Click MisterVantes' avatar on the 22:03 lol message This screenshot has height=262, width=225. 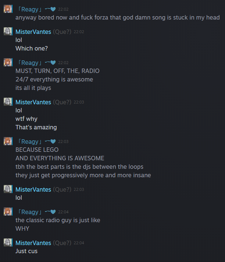point(8,189)
